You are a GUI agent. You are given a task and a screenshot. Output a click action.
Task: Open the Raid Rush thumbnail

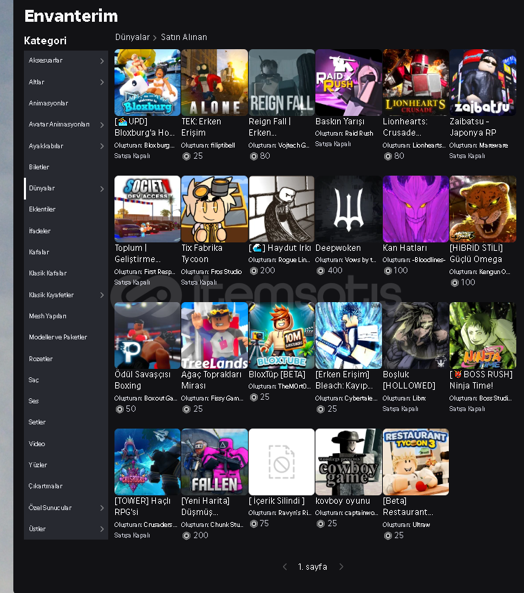(x=348, y=82)
